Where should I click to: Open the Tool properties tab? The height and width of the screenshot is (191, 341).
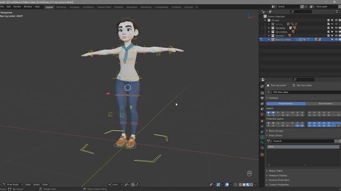click(262, 86)
